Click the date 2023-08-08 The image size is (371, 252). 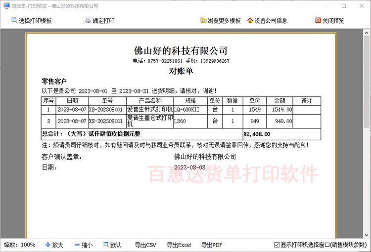(190, 168)
